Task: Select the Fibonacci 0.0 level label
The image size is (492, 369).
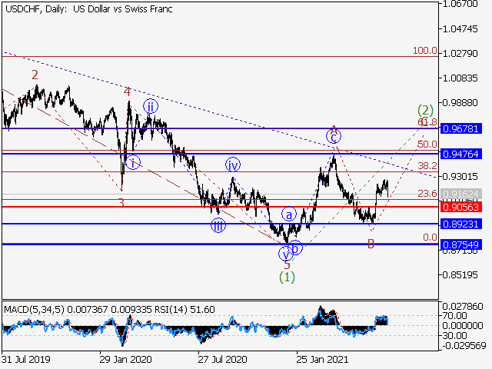Action: coord(430,238)
